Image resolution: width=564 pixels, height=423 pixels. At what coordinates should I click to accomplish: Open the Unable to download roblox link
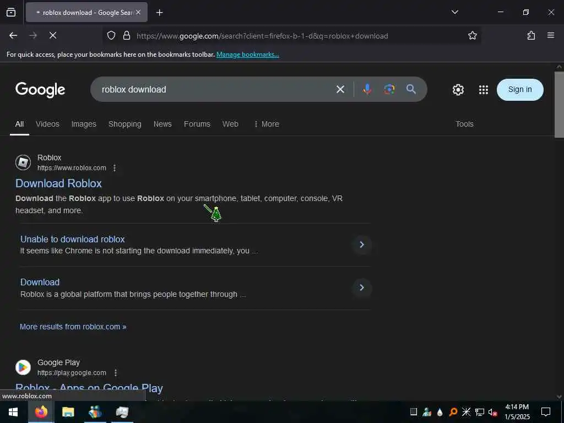(72, 239)
